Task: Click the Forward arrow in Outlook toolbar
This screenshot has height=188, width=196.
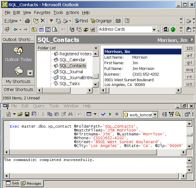Action: coord(26,29)
